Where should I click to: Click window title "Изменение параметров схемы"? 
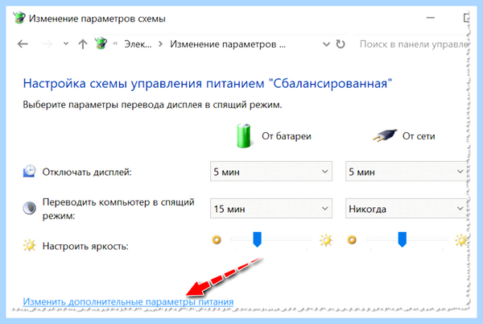click(97, 19)
